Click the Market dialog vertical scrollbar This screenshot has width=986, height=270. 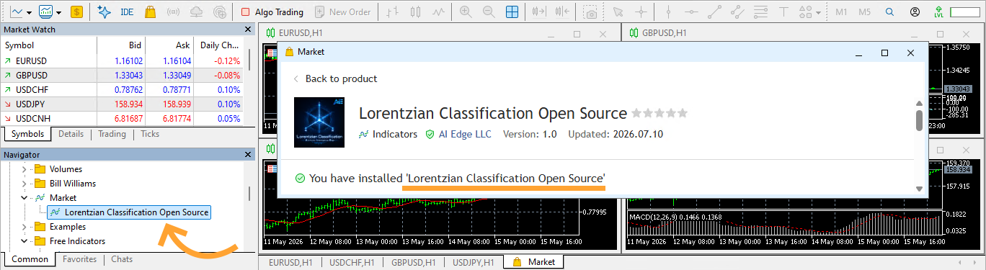pos(919,145)
